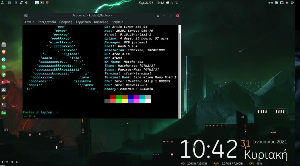Screen dimensions: 300x166
Task: Click the terminal vertical scrollbar
Action: (180, 70)
